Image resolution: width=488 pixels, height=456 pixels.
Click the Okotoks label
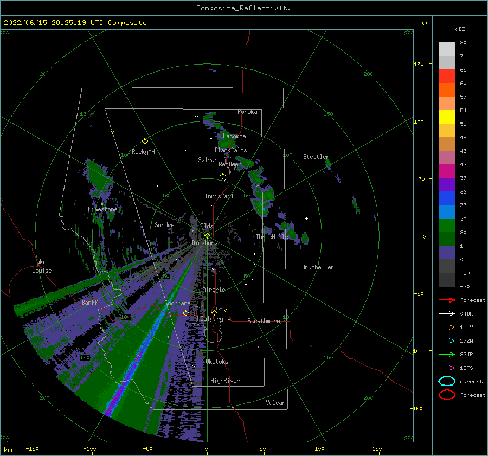tap(217, 362)
